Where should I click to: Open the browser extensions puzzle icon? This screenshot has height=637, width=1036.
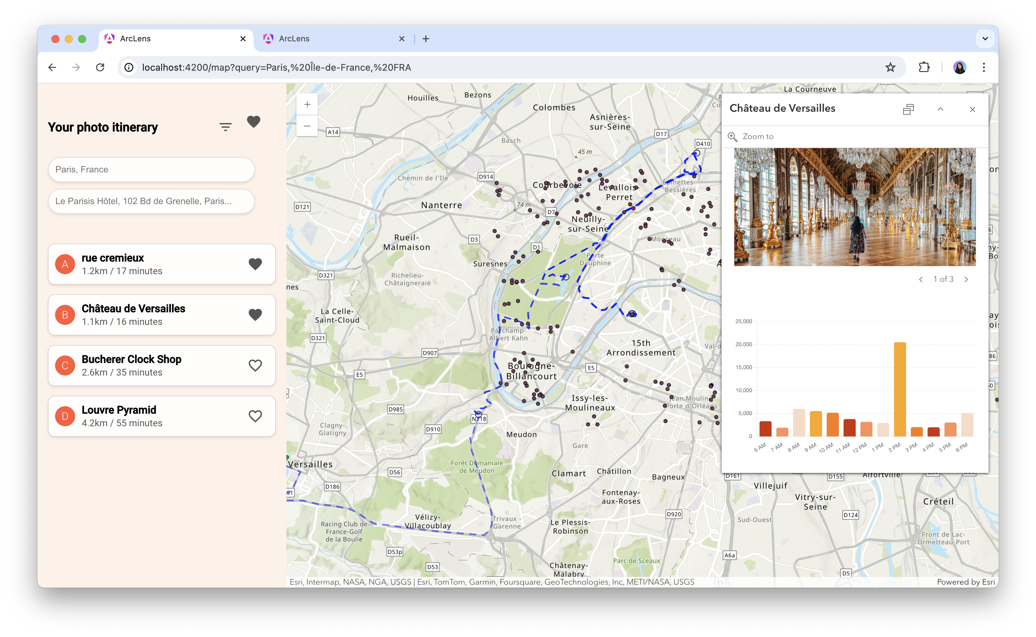[924, 67]
